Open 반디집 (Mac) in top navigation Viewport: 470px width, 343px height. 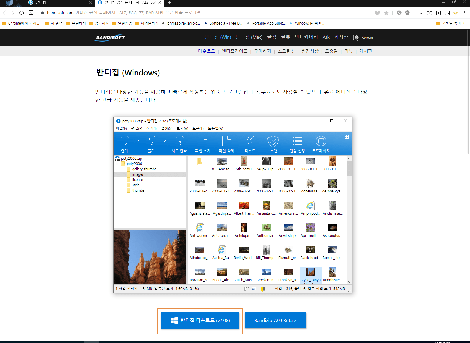[x=249, y=37]
